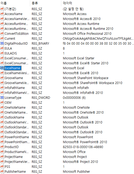Select 'Microsoft® OneNote® 2010' data
This screenshot has width=134, height=174.
click(x=83, y=112)
